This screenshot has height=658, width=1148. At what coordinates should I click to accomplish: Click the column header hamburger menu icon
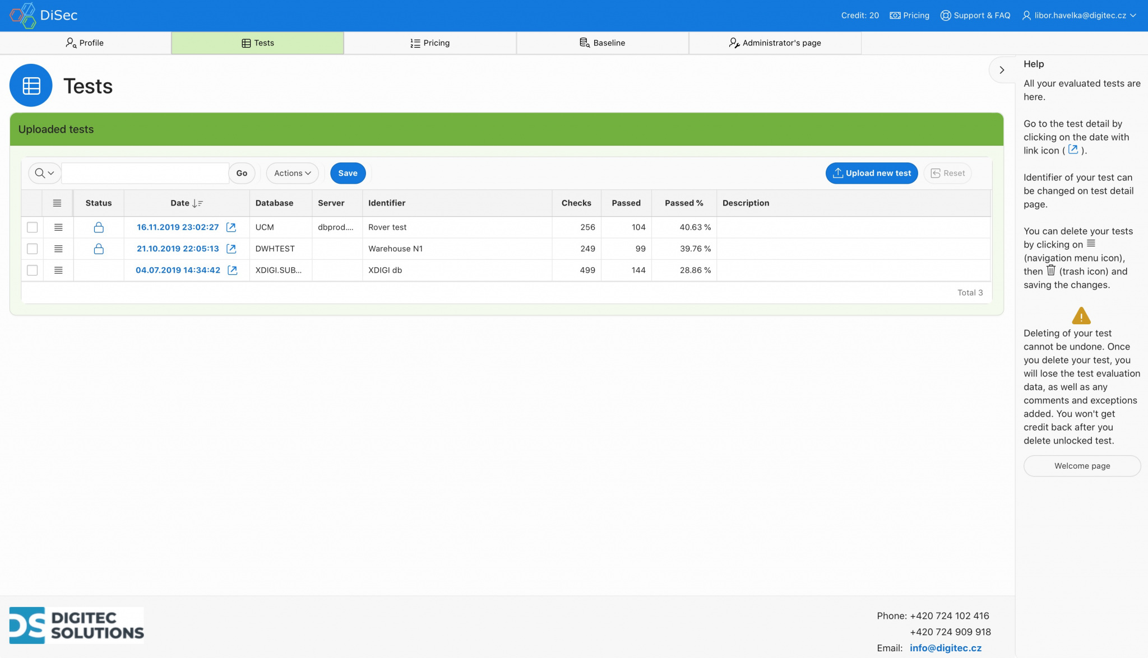click(57, 203)
